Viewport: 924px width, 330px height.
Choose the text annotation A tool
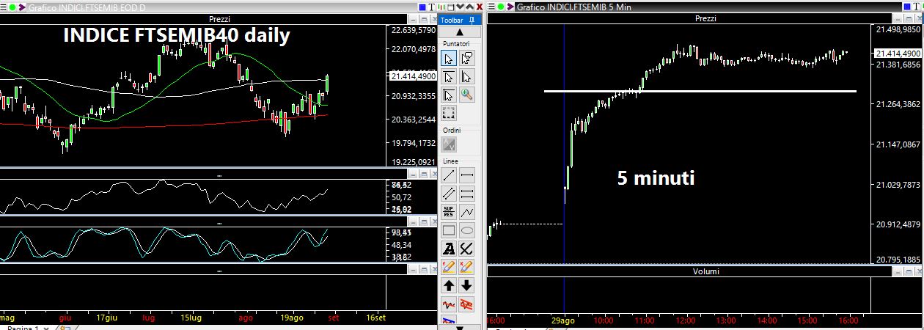point(449,249)
